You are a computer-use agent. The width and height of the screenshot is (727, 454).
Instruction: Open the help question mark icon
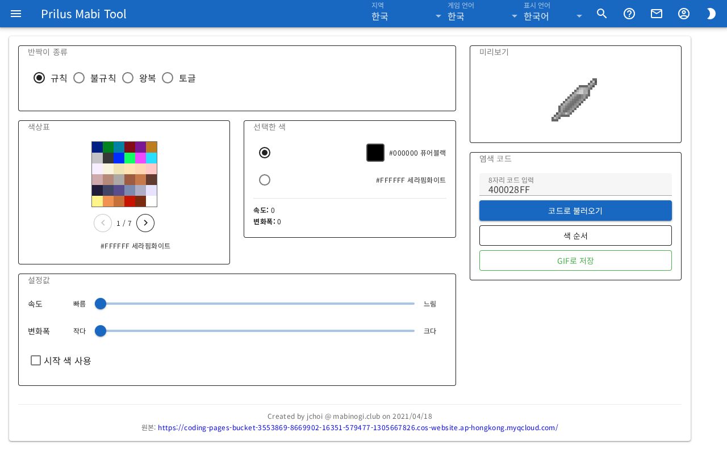tap(629, 14)
